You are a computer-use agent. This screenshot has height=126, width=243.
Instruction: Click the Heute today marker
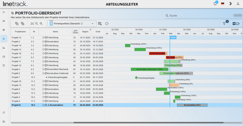pyautogui.click(x=173, y=38)
